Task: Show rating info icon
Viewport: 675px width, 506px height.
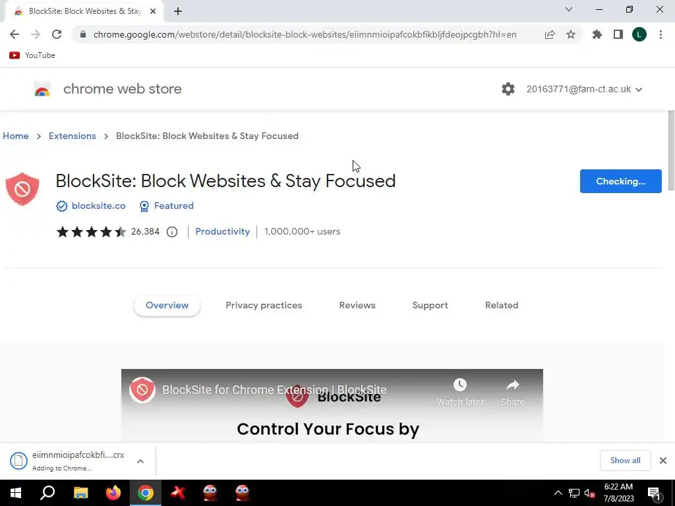Action: (x=172, y=232)
